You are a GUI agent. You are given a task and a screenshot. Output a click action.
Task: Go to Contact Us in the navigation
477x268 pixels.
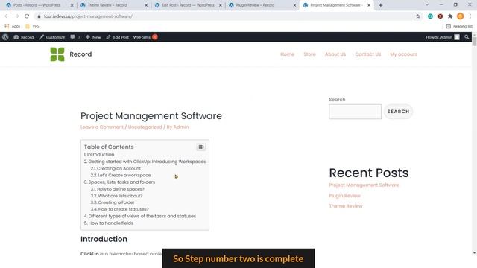[367, 54]
